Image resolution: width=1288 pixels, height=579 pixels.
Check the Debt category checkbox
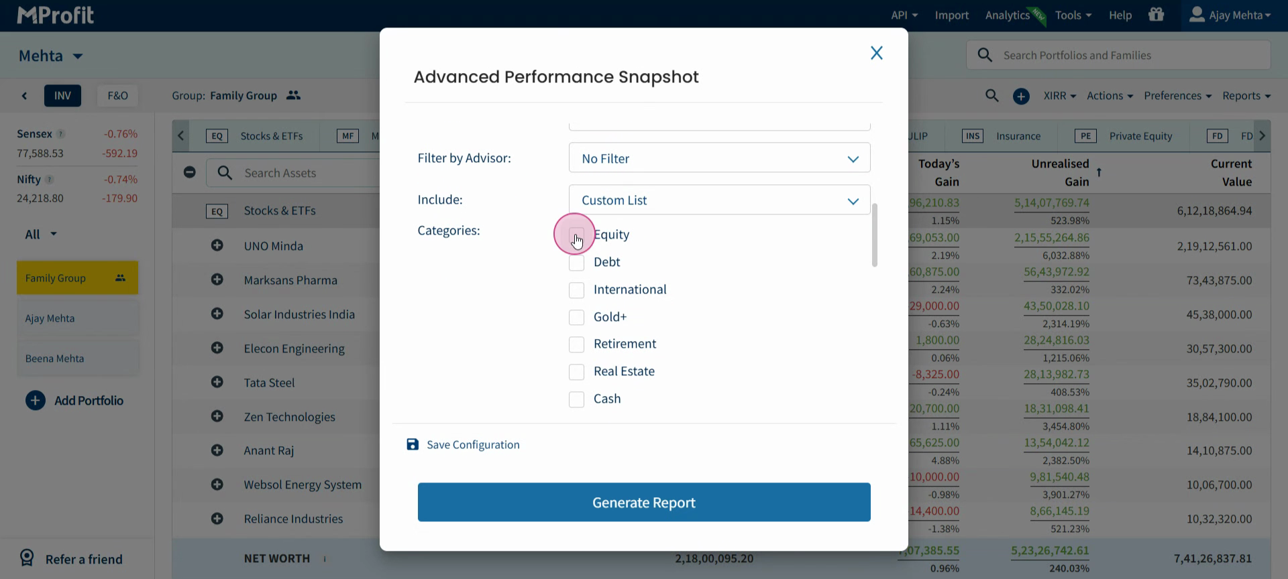coord(576,263)
